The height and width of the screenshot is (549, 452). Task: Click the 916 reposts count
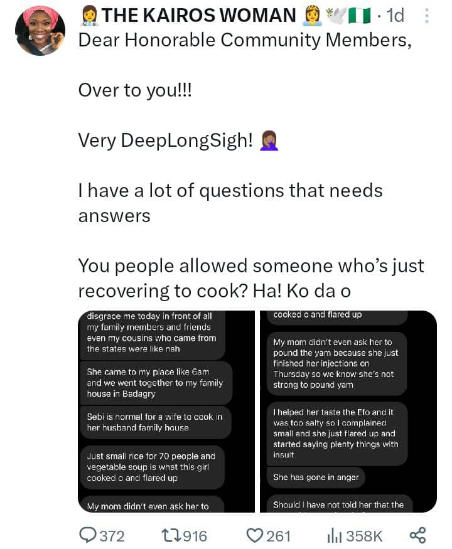click(x=195, y=536)
